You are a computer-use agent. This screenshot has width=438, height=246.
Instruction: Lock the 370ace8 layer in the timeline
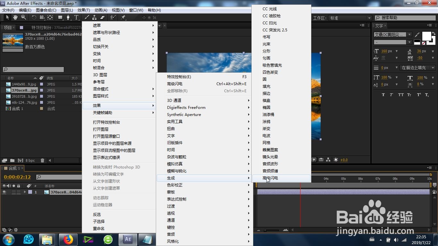click(19, 192)
